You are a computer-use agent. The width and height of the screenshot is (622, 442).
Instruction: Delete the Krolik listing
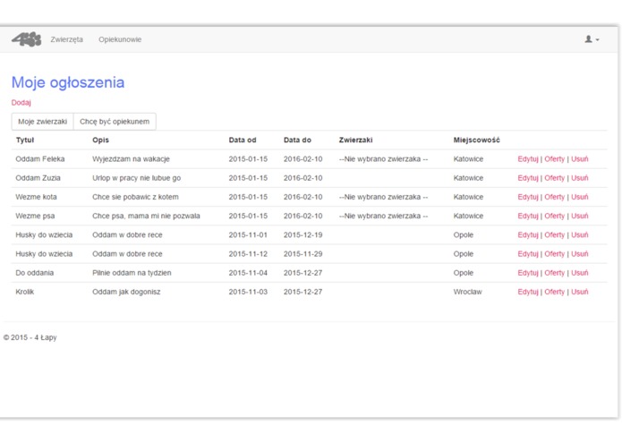[580, 293]
